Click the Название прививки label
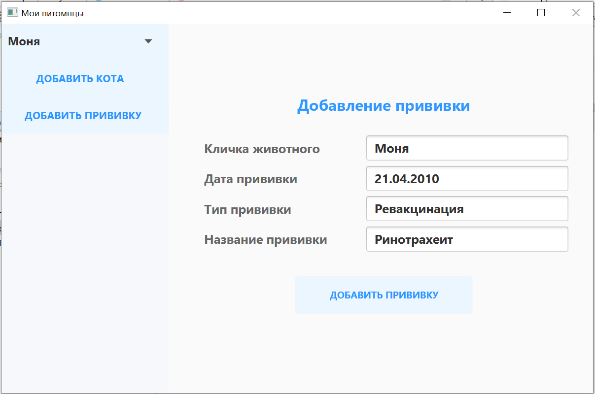 [266, 239]
